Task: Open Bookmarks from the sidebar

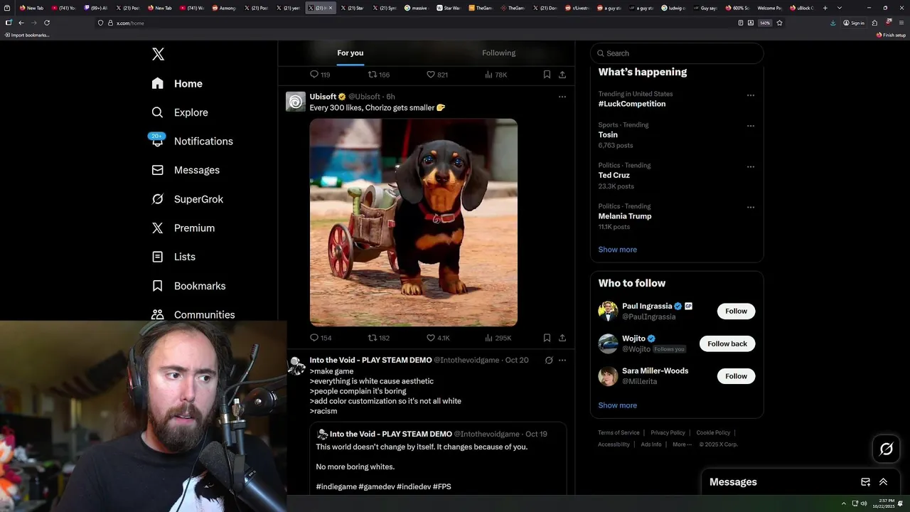Action: (188, 286)
